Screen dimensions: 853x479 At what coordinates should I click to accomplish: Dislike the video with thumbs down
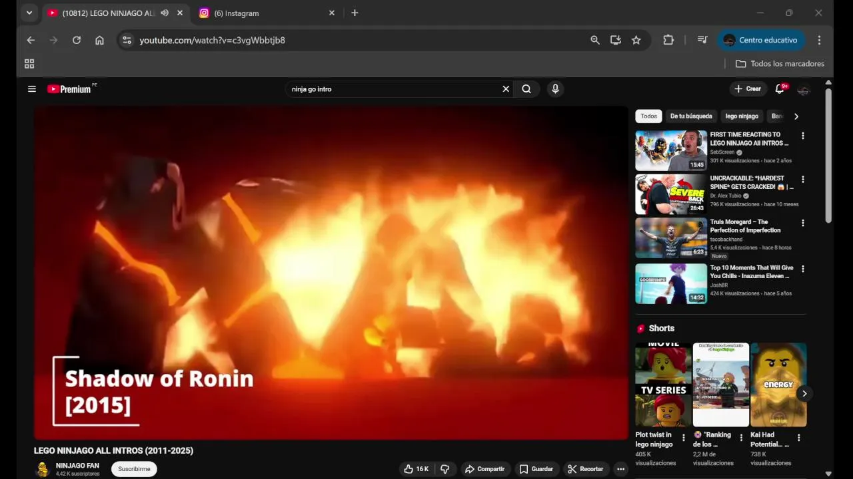coord(445,469)
